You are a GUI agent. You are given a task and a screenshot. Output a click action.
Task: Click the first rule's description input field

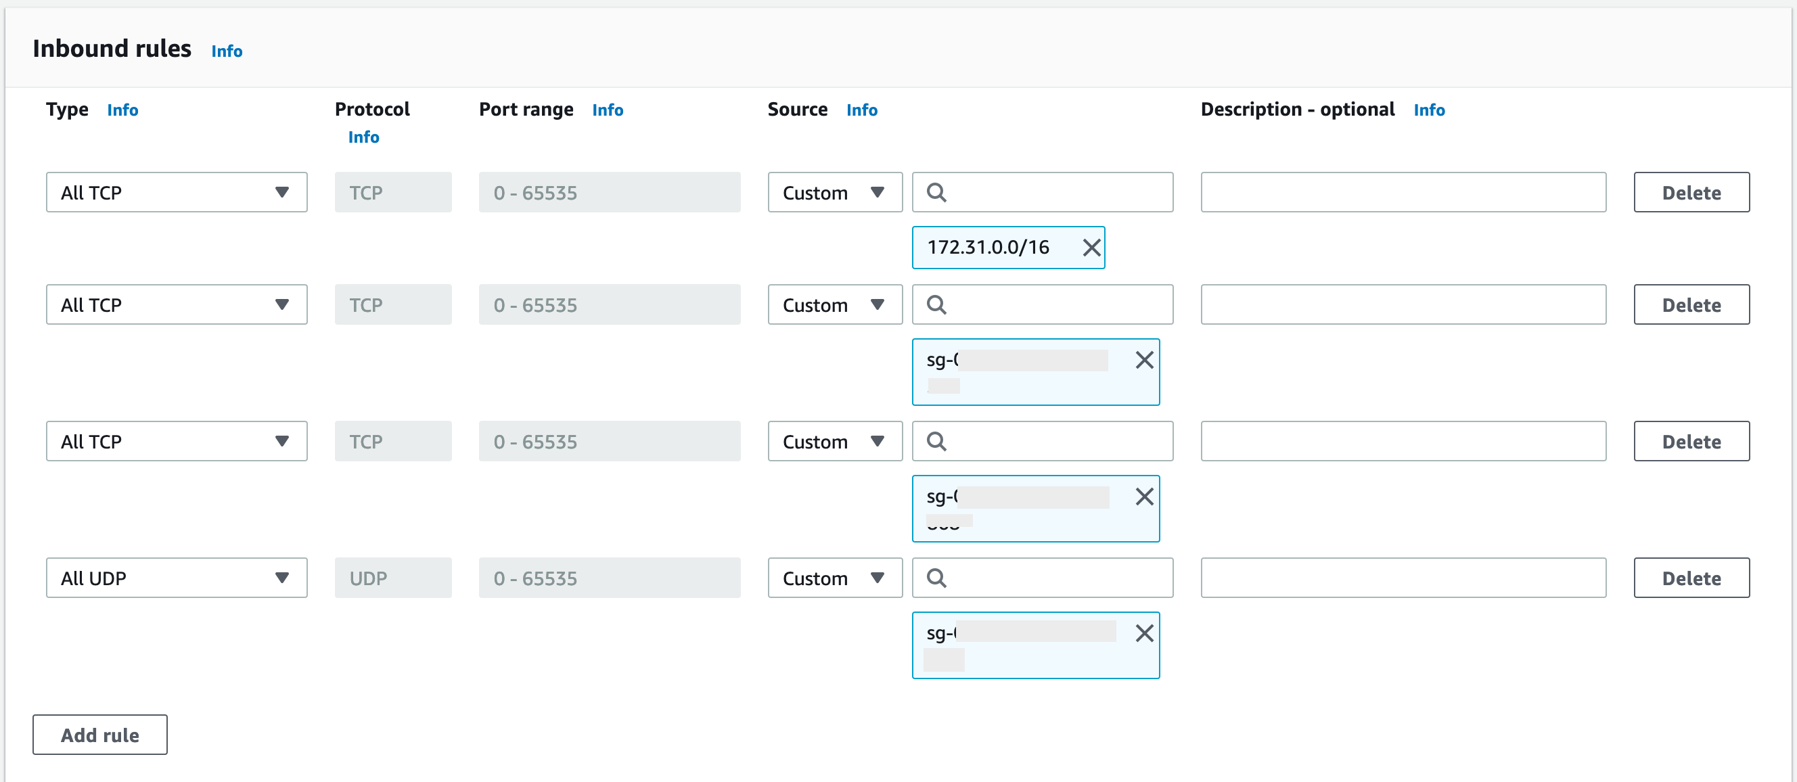1403,193
